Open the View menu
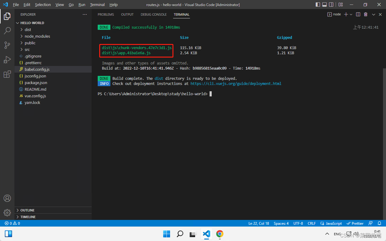The width and height of the screenshot is (386, 241). (60, 5)
